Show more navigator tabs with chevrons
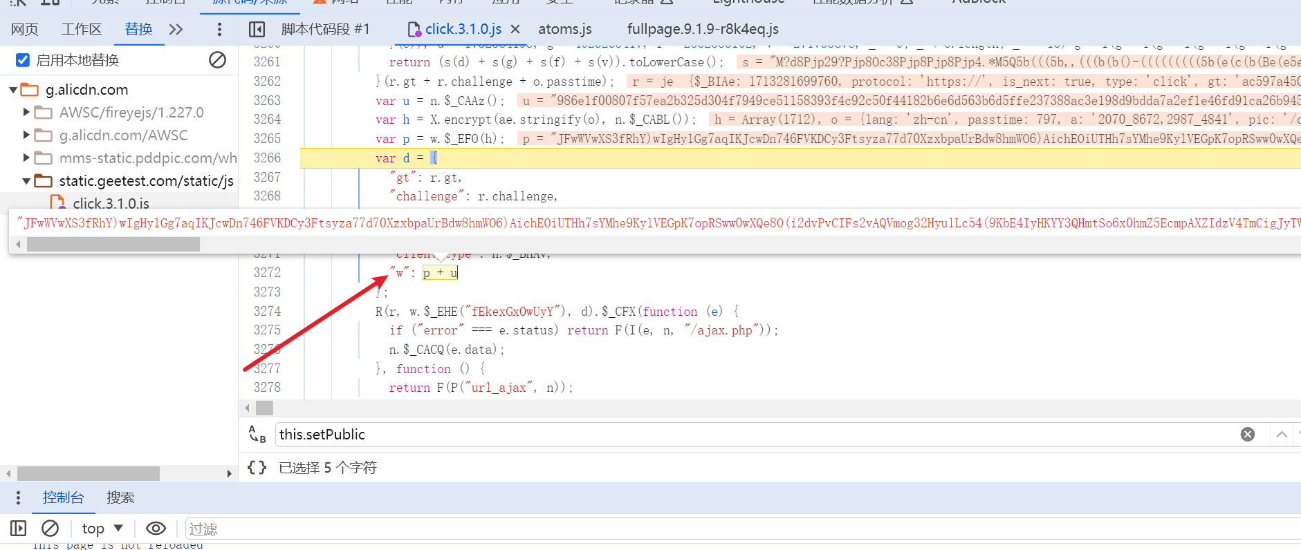1301x550 pixels. click(x=176, y=29)
